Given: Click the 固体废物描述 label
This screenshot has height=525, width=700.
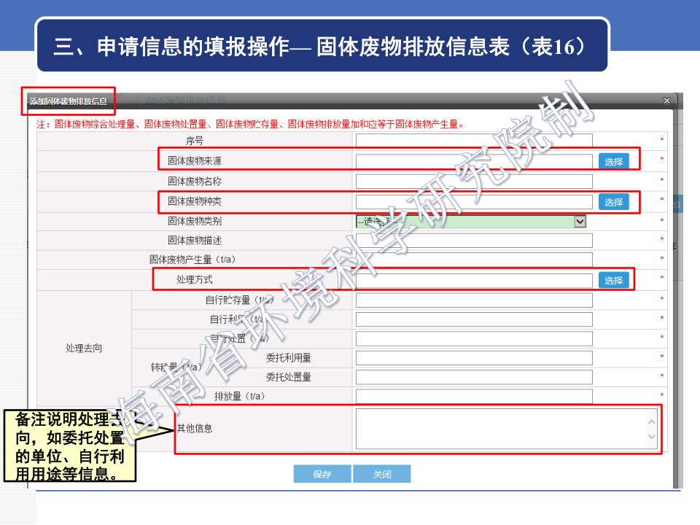Looking at the screenshot, I should (195, 240).
